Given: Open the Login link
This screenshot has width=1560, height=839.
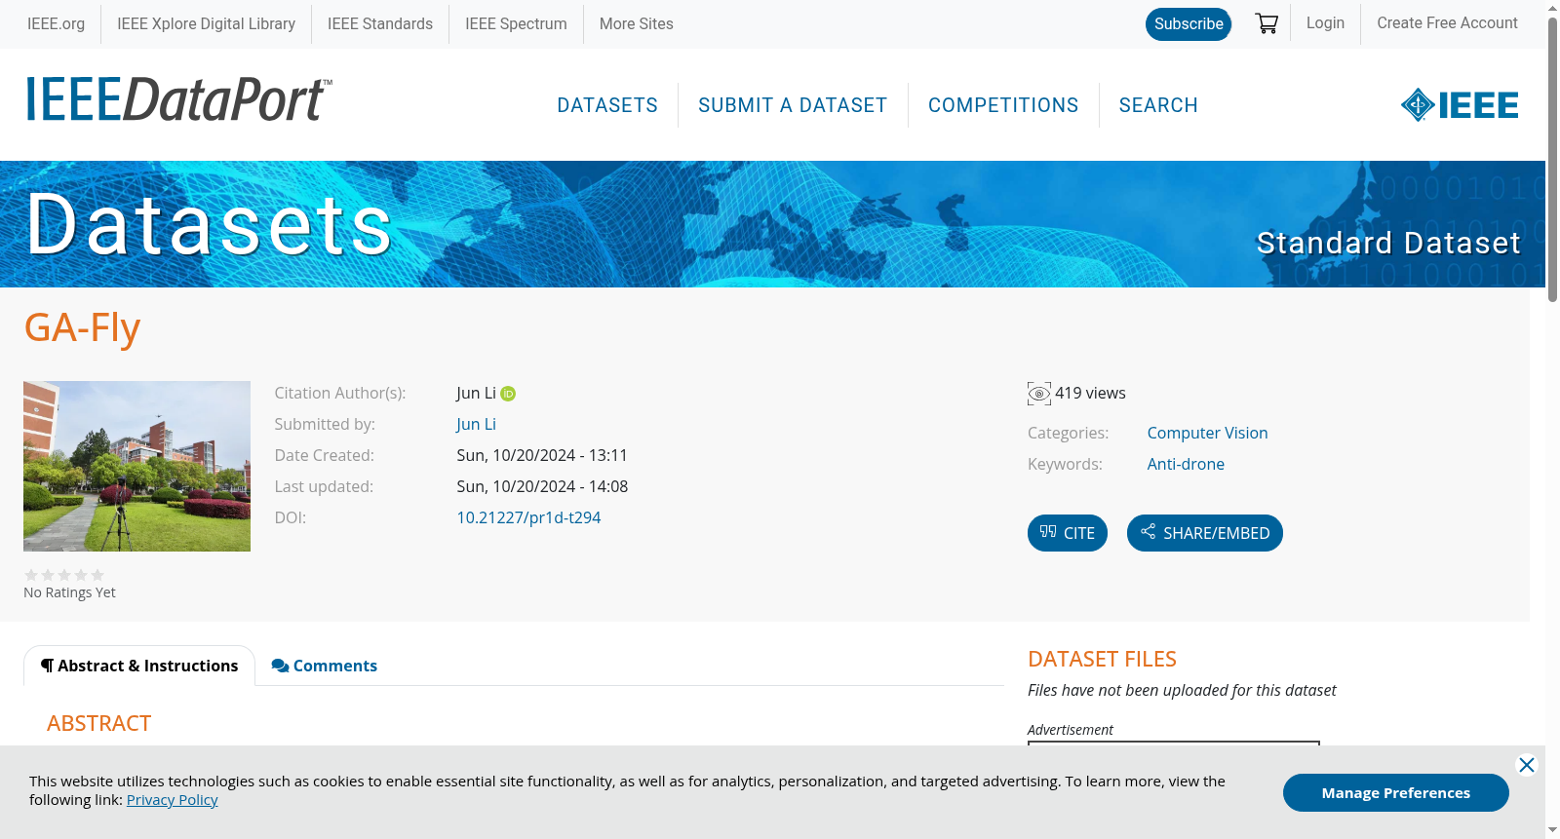Looking at the screenshot, I should point(1325,23).
